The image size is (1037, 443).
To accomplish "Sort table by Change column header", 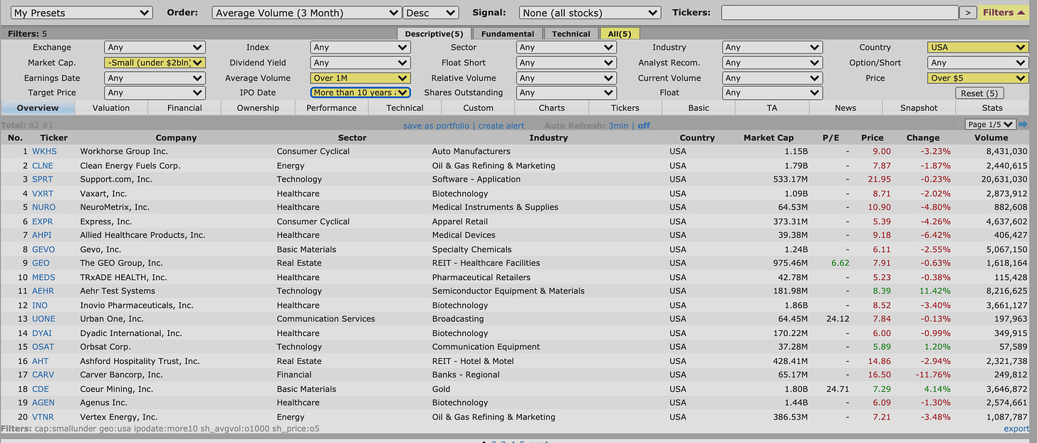I will click(x=923, y=138).
